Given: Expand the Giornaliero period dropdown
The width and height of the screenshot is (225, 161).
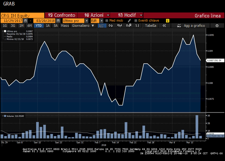Looking at the screenshot, I should (x=93, y=26).
